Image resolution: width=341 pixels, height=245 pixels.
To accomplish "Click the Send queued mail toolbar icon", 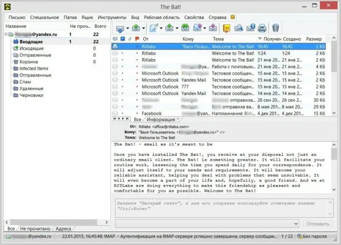I will click(136, 28).
